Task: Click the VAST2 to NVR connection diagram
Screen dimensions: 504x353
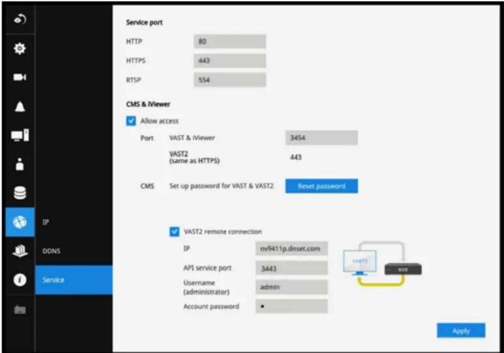Action: [x=382, y=263]
